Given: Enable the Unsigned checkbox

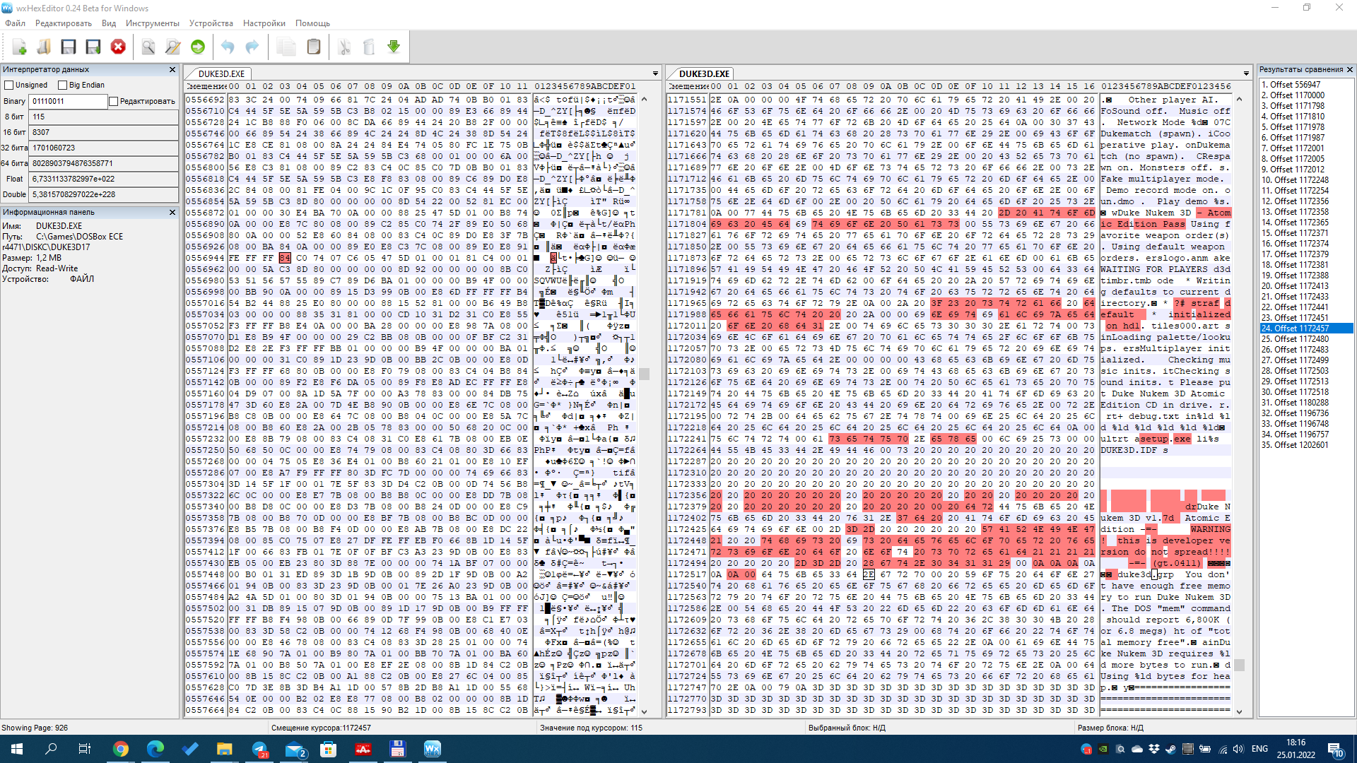Looking at the screenshot, I should [9, 85].
